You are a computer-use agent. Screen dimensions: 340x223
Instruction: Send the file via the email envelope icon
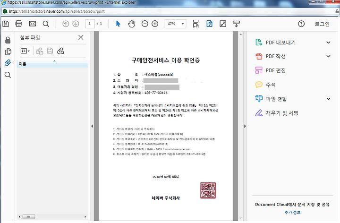33,24
